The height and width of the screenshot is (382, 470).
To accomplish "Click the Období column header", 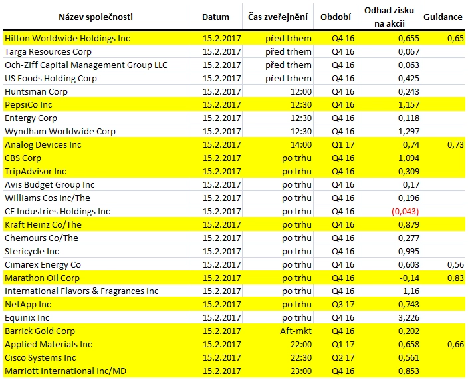I will click(336, 17).
